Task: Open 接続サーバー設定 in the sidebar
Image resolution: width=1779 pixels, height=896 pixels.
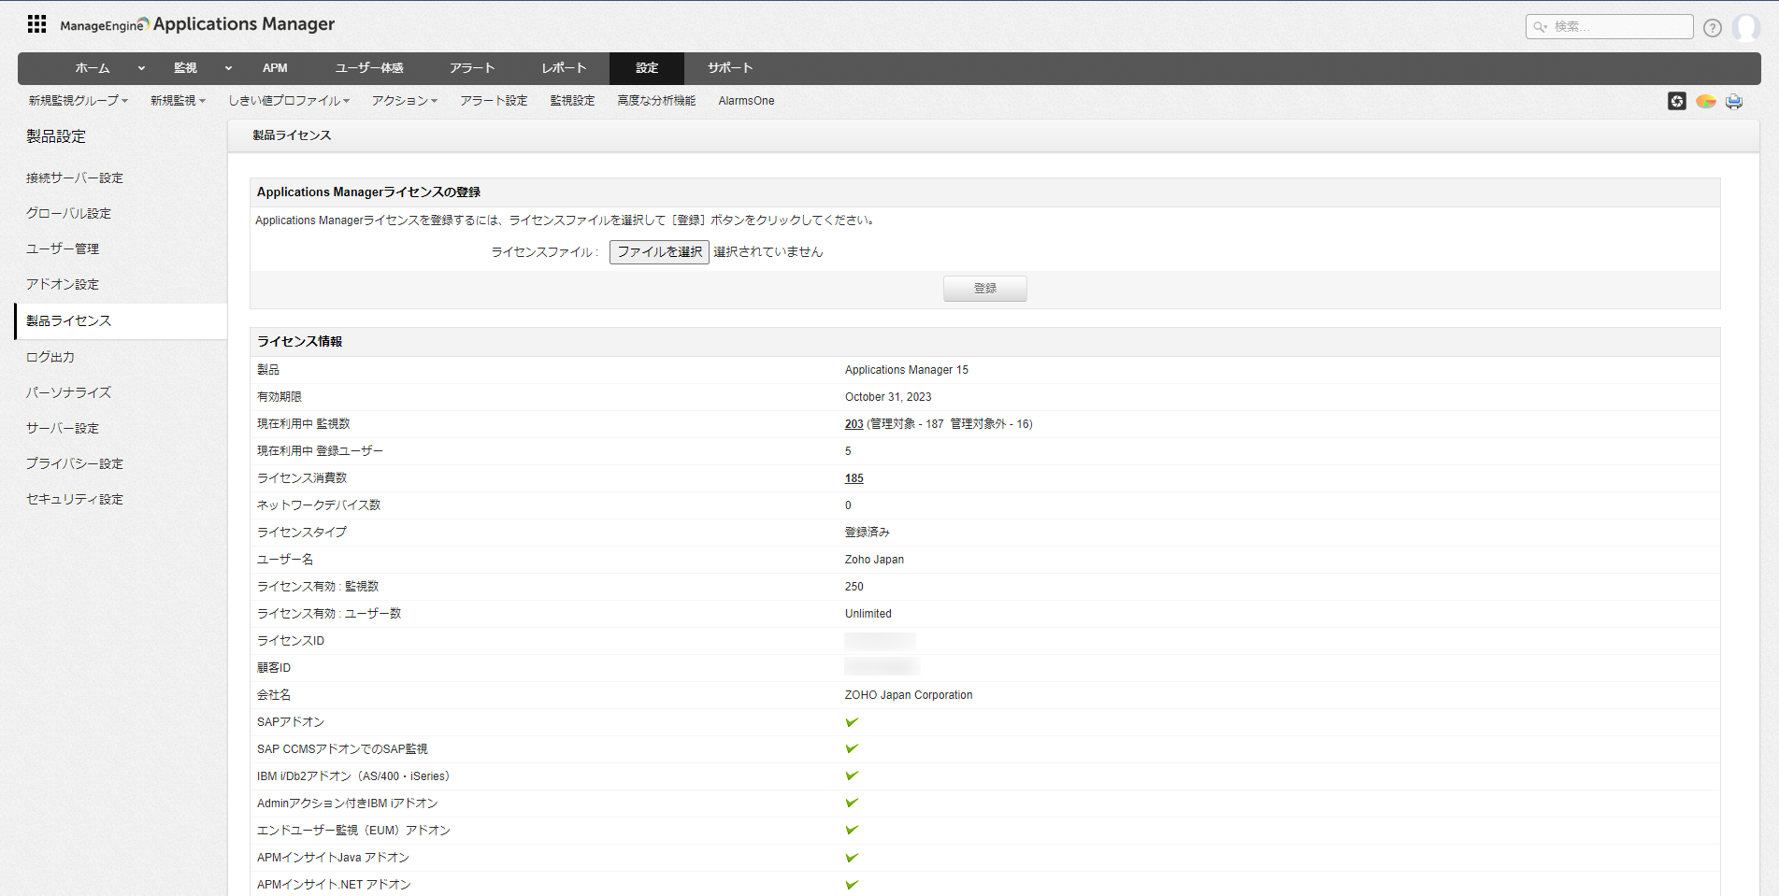Action: click(75, 178)
